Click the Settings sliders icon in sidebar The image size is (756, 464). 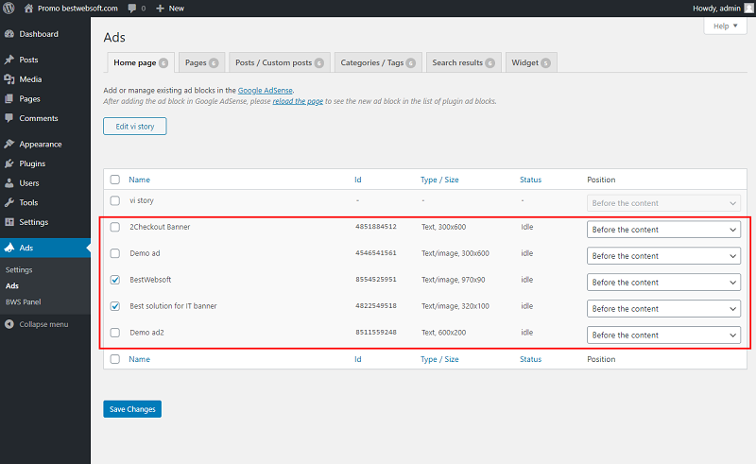[x=9, y=222]
